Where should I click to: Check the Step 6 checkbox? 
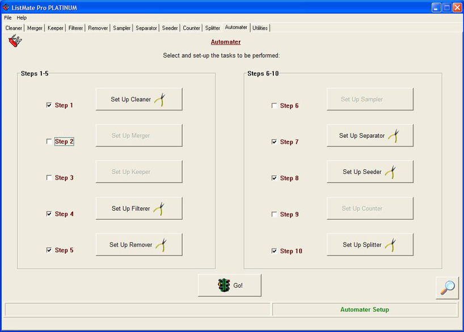(275, 106)
